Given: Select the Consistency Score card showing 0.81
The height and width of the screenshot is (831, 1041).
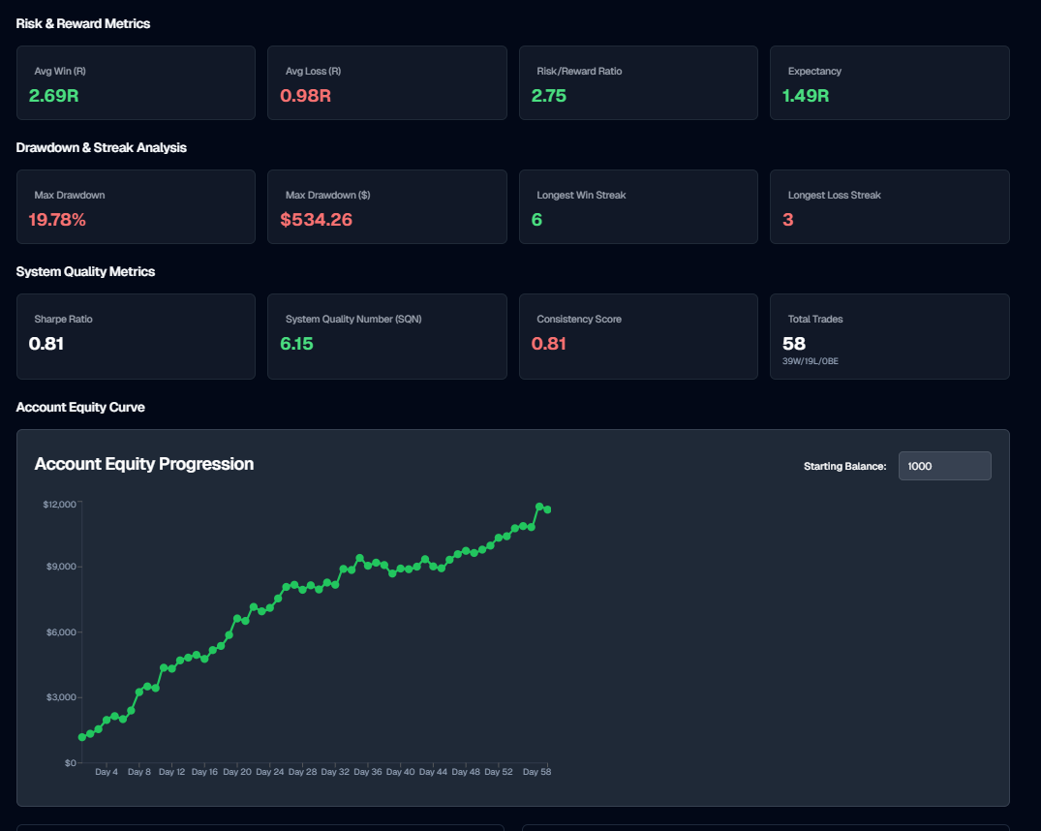Looking at the screenshot, I should pos(638,336).
